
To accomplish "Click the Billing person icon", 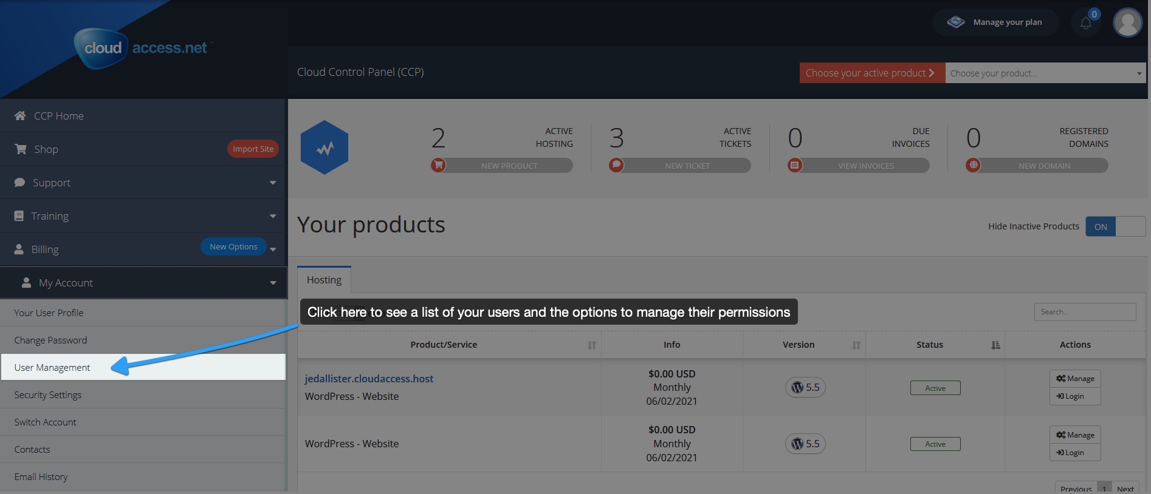I will click(x=19, y=249).
